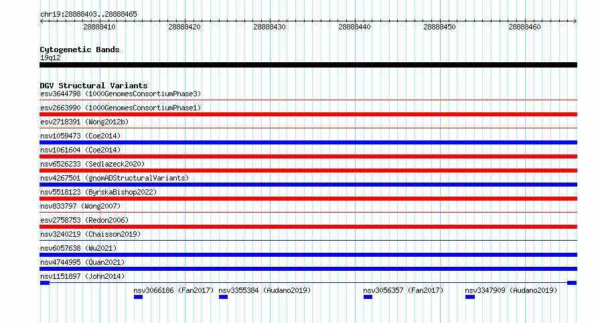The height and width of the screenshot is (323, 596).
Task: Click the red bar under nsv1061604
Action: 308,156
